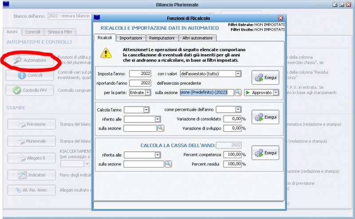
Task: Click the 'Variazione di sviluppo' percentage field
Action: 233,128
